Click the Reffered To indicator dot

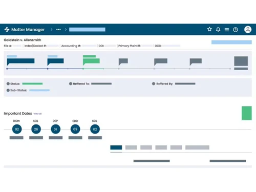click(71, 83)
